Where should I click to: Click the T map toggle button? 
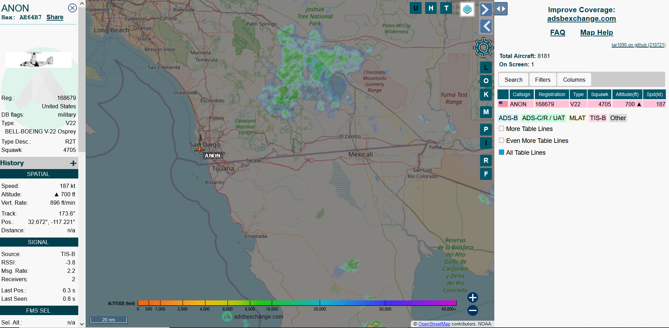(446, 8)
